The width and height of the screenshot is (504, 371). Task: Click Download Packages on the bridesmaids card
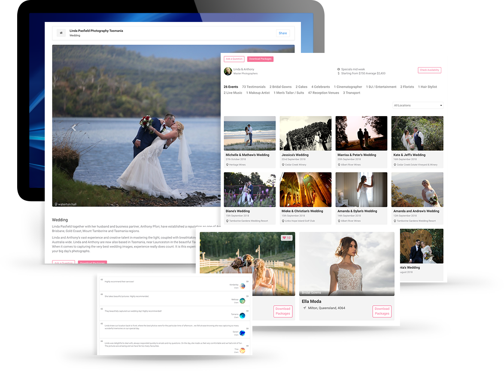tap(283, 311)
